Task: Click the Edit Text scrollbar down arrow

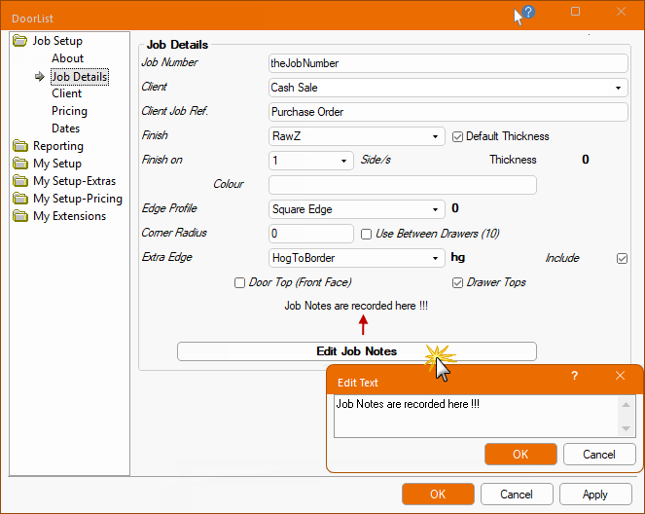Action: pos(628,429)
